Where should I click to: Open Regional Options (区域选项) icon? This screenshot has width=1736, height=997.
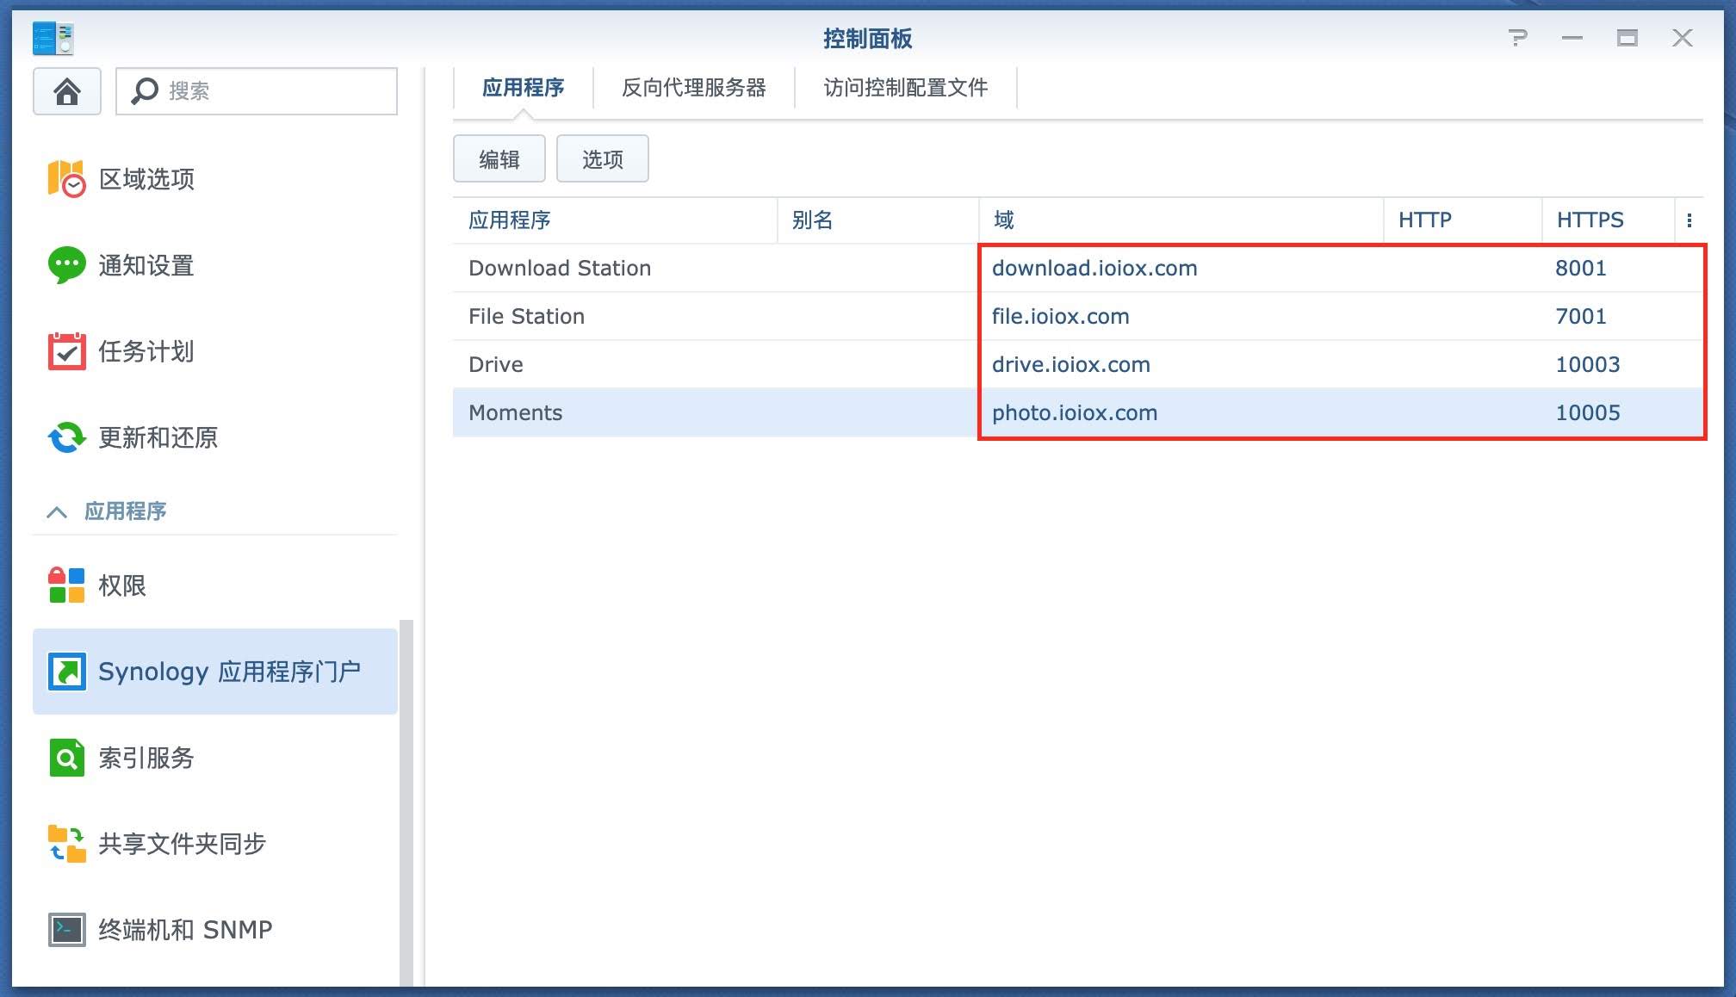pyautogui.click(x=66, y=179)
